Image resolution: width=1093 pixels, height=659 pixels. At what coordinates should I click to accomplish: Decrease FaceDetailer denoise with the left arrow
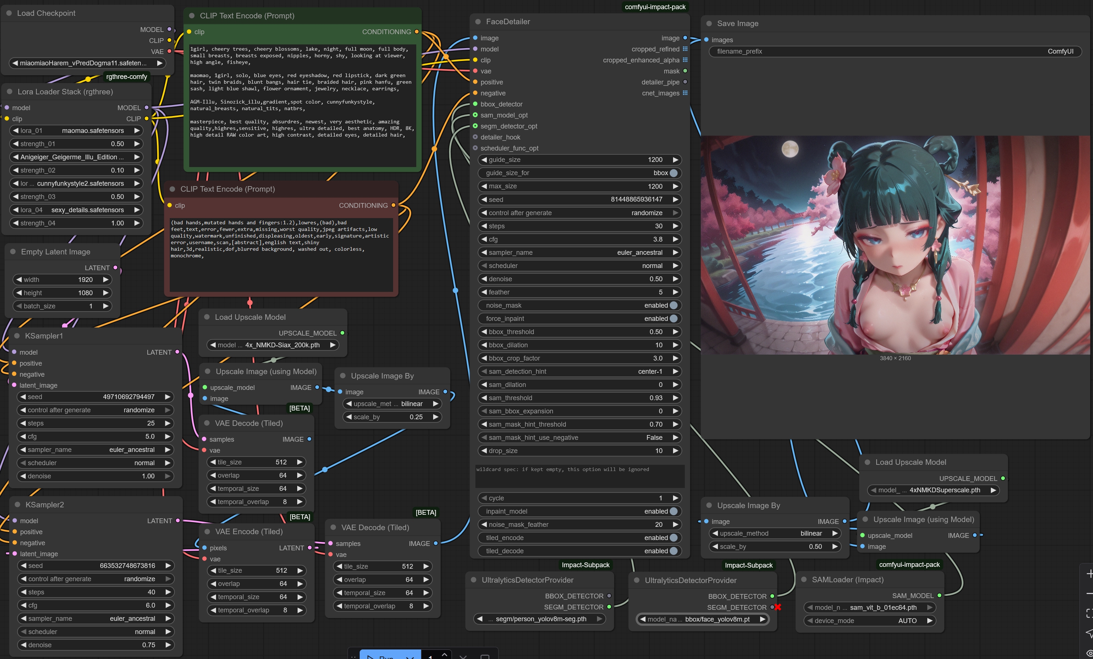[484, 279]
